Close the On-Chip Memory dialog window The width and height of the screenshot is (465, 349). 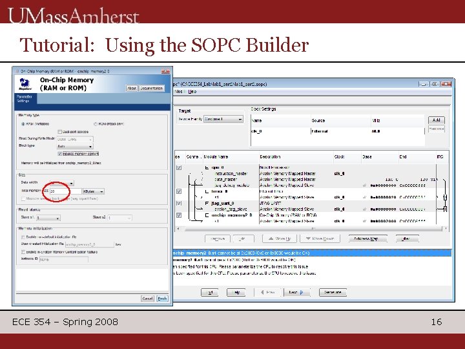click(x=165, y=71)
